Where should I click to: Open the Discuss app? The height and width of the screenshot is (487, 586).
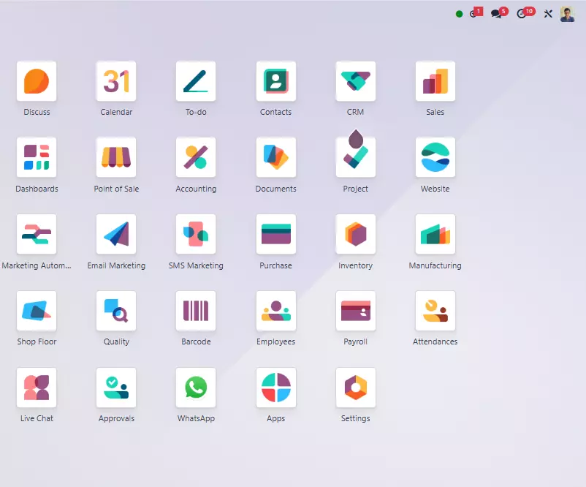pyautogui.click(x=37, y=80)
